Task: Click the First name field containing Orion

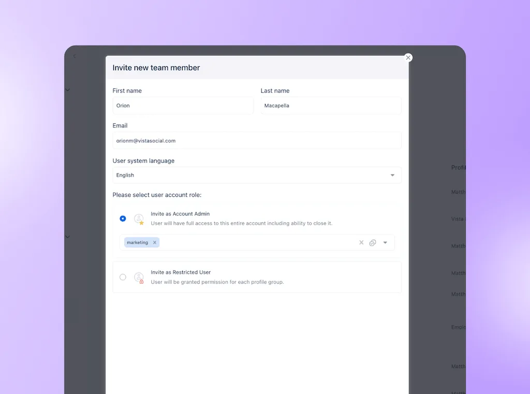Action: click(x=183, y=106)
